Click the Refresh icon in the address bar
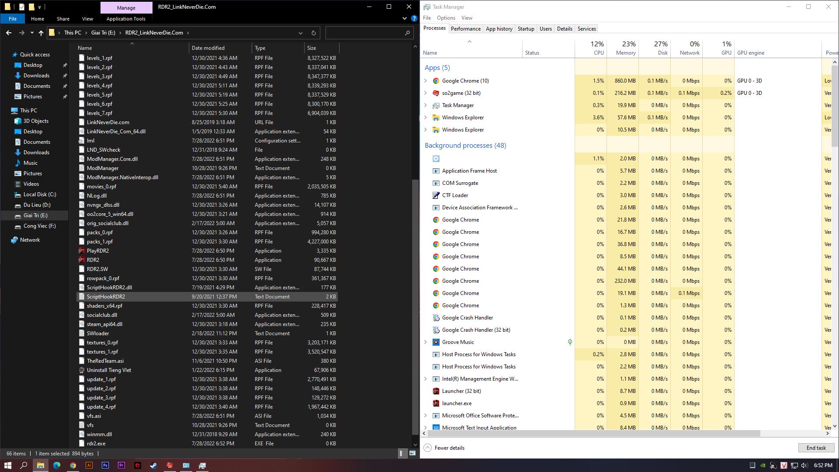This screenshot has height=472, width=839. click(313, 33)
